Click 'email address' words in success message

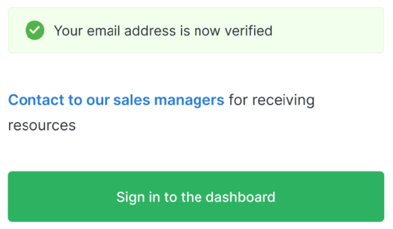[x=131, y=31]
